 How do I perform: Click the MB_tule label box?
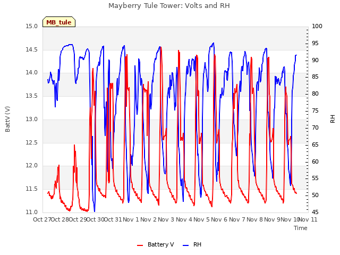pyautogui.click(x=59, y=22)
